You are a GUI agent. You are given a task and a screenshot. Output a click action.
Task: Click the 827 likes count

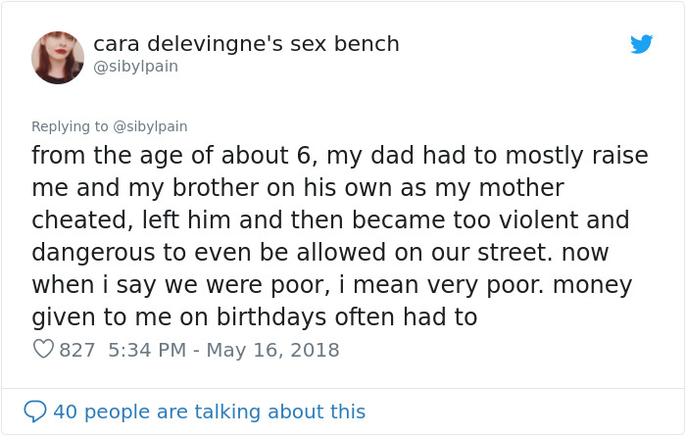coord(77,350)
